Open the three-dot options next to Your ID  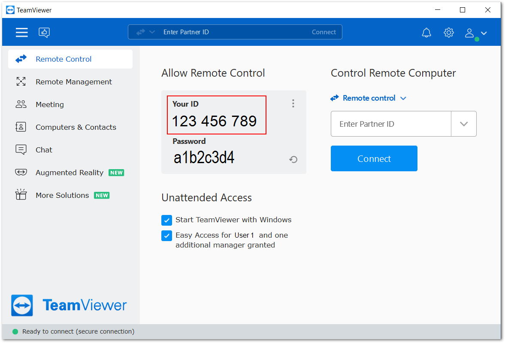[293, 103]
